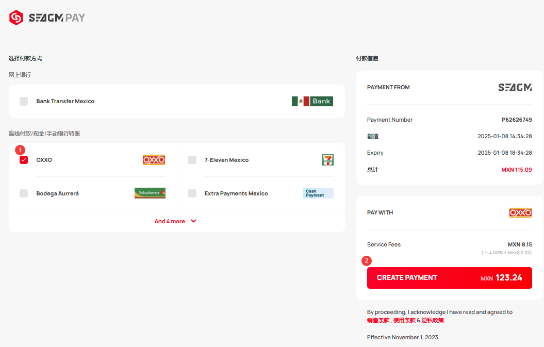Click payment number P62626749
The width and height of the screenshot is (544, 347).
click(x=517, y=120)
